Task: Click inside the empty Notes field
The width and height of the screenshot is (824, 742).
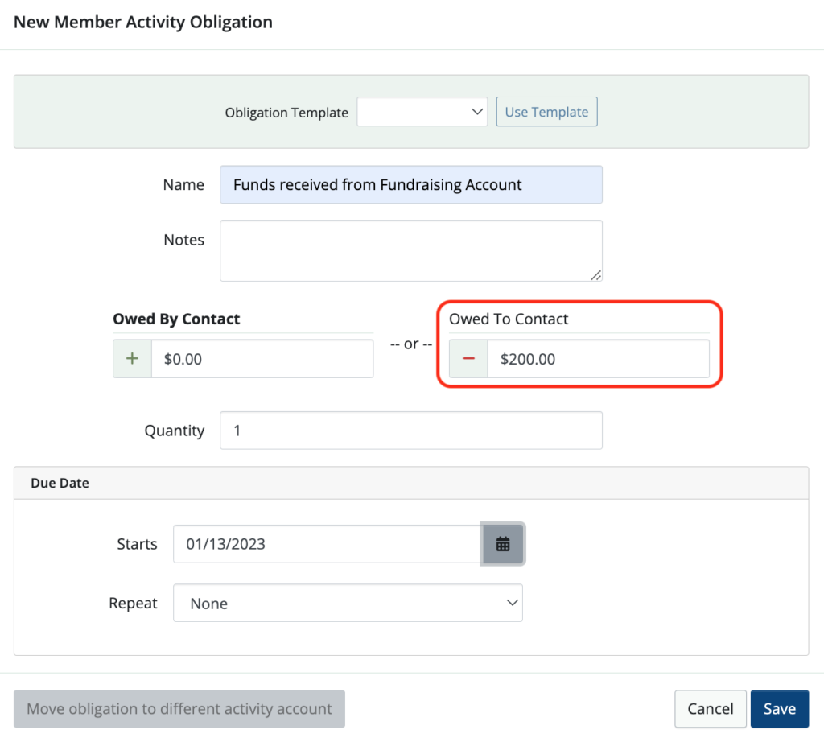Action: click(411, 249)
